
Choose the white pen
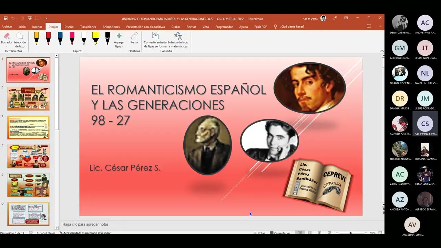point(84,38)
